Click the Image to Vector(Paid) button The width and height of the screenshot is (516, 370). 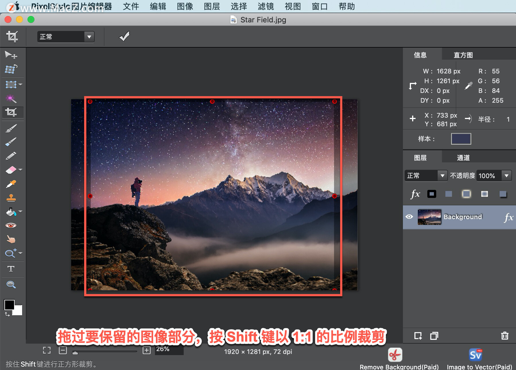(475, 355)
